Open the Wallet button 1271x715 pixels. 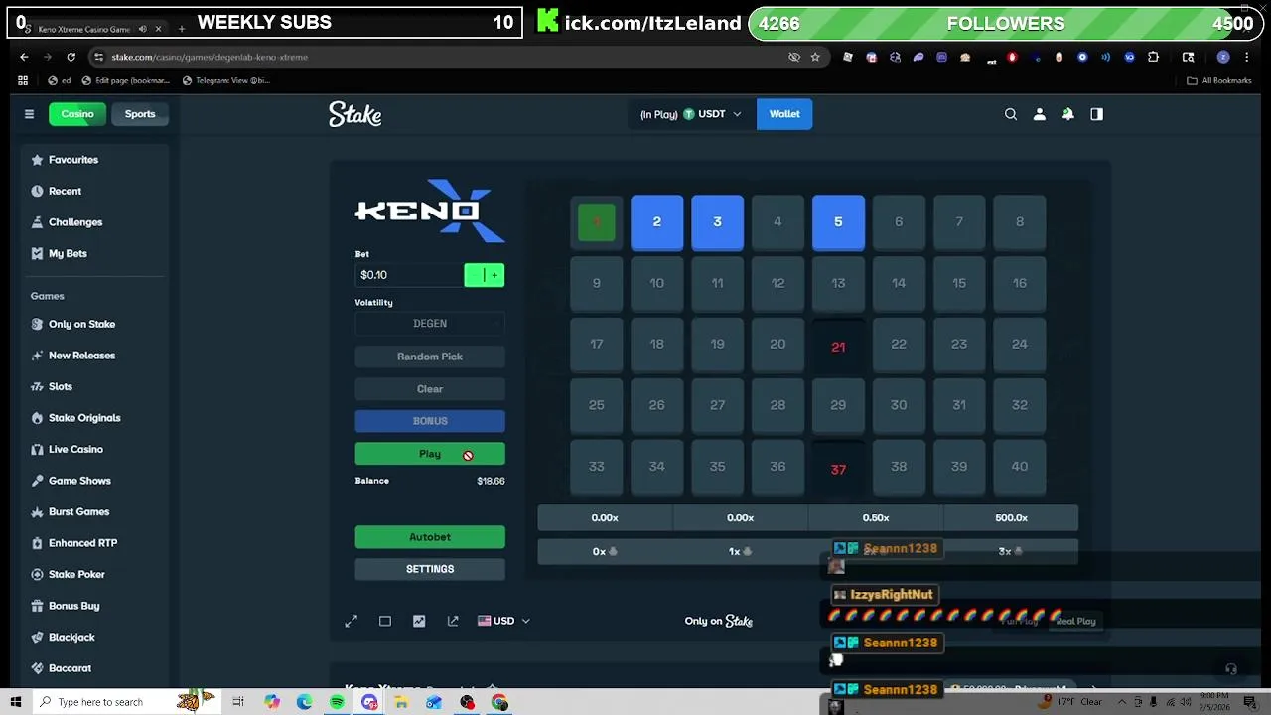784,114
